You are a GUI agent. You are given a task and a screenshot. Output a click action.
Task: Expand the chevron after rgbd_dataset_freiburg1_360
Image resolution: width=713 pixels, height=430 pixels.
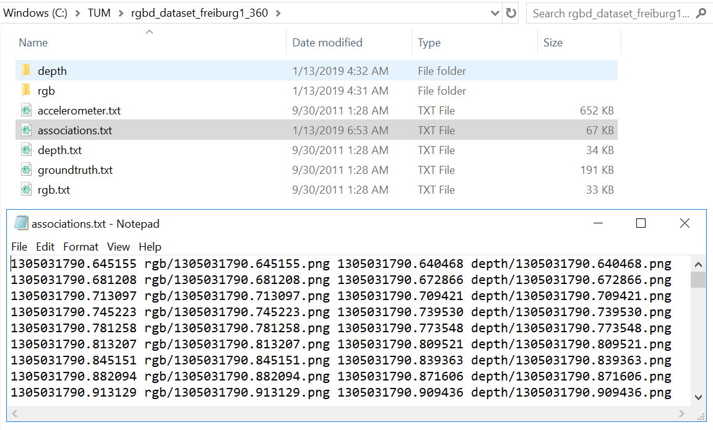point(277,13)
